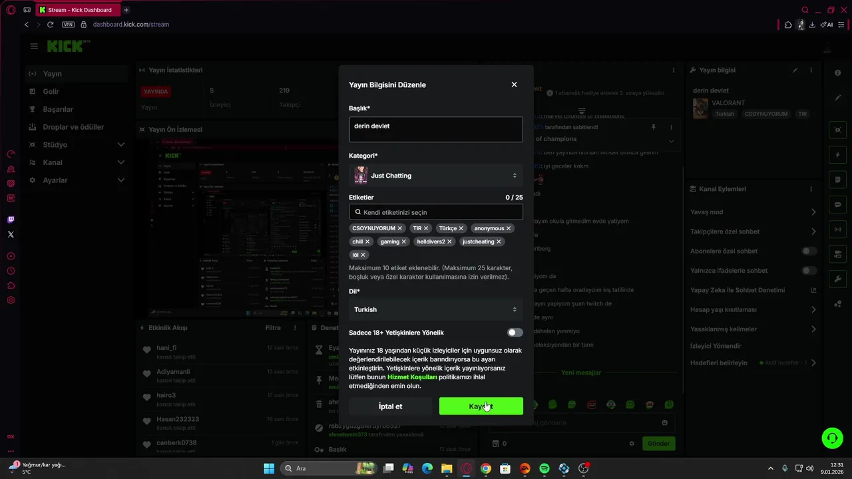This screenshot has width=852, height=479.
Task: Click the Gönder chat send button
Action: [658, 444]
